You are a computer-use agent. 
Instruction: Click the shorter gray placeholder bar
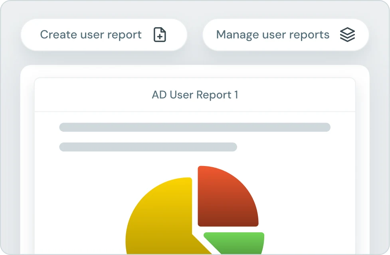(148, 147)
